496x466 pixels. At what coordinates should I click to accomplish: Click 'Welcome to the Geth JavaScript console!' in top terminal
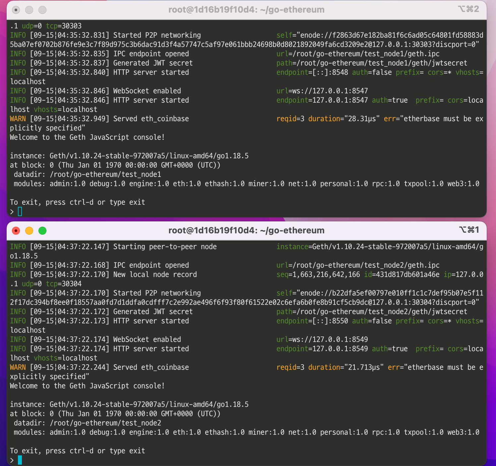(x=87, y=137)
